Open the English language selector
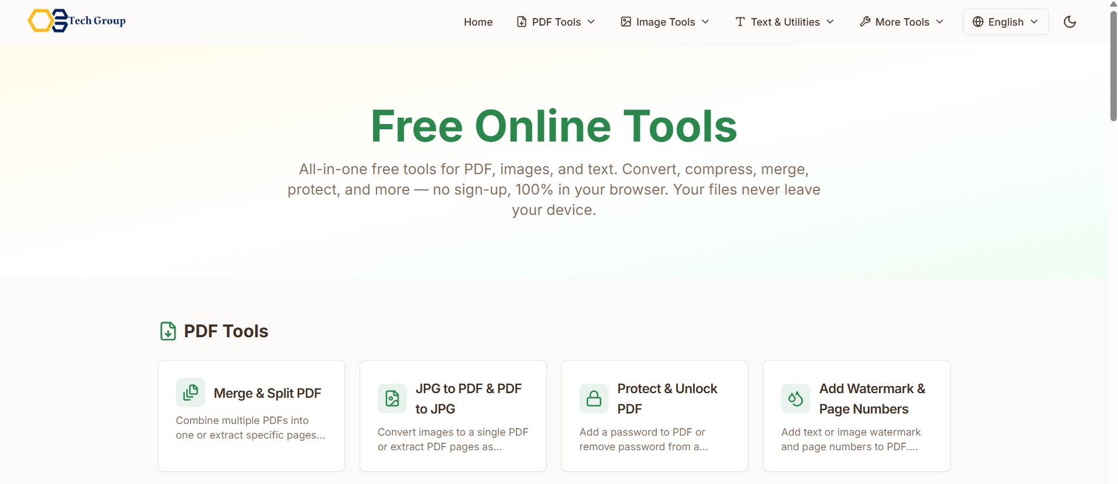1118x484 pixels. [1006, 22]
